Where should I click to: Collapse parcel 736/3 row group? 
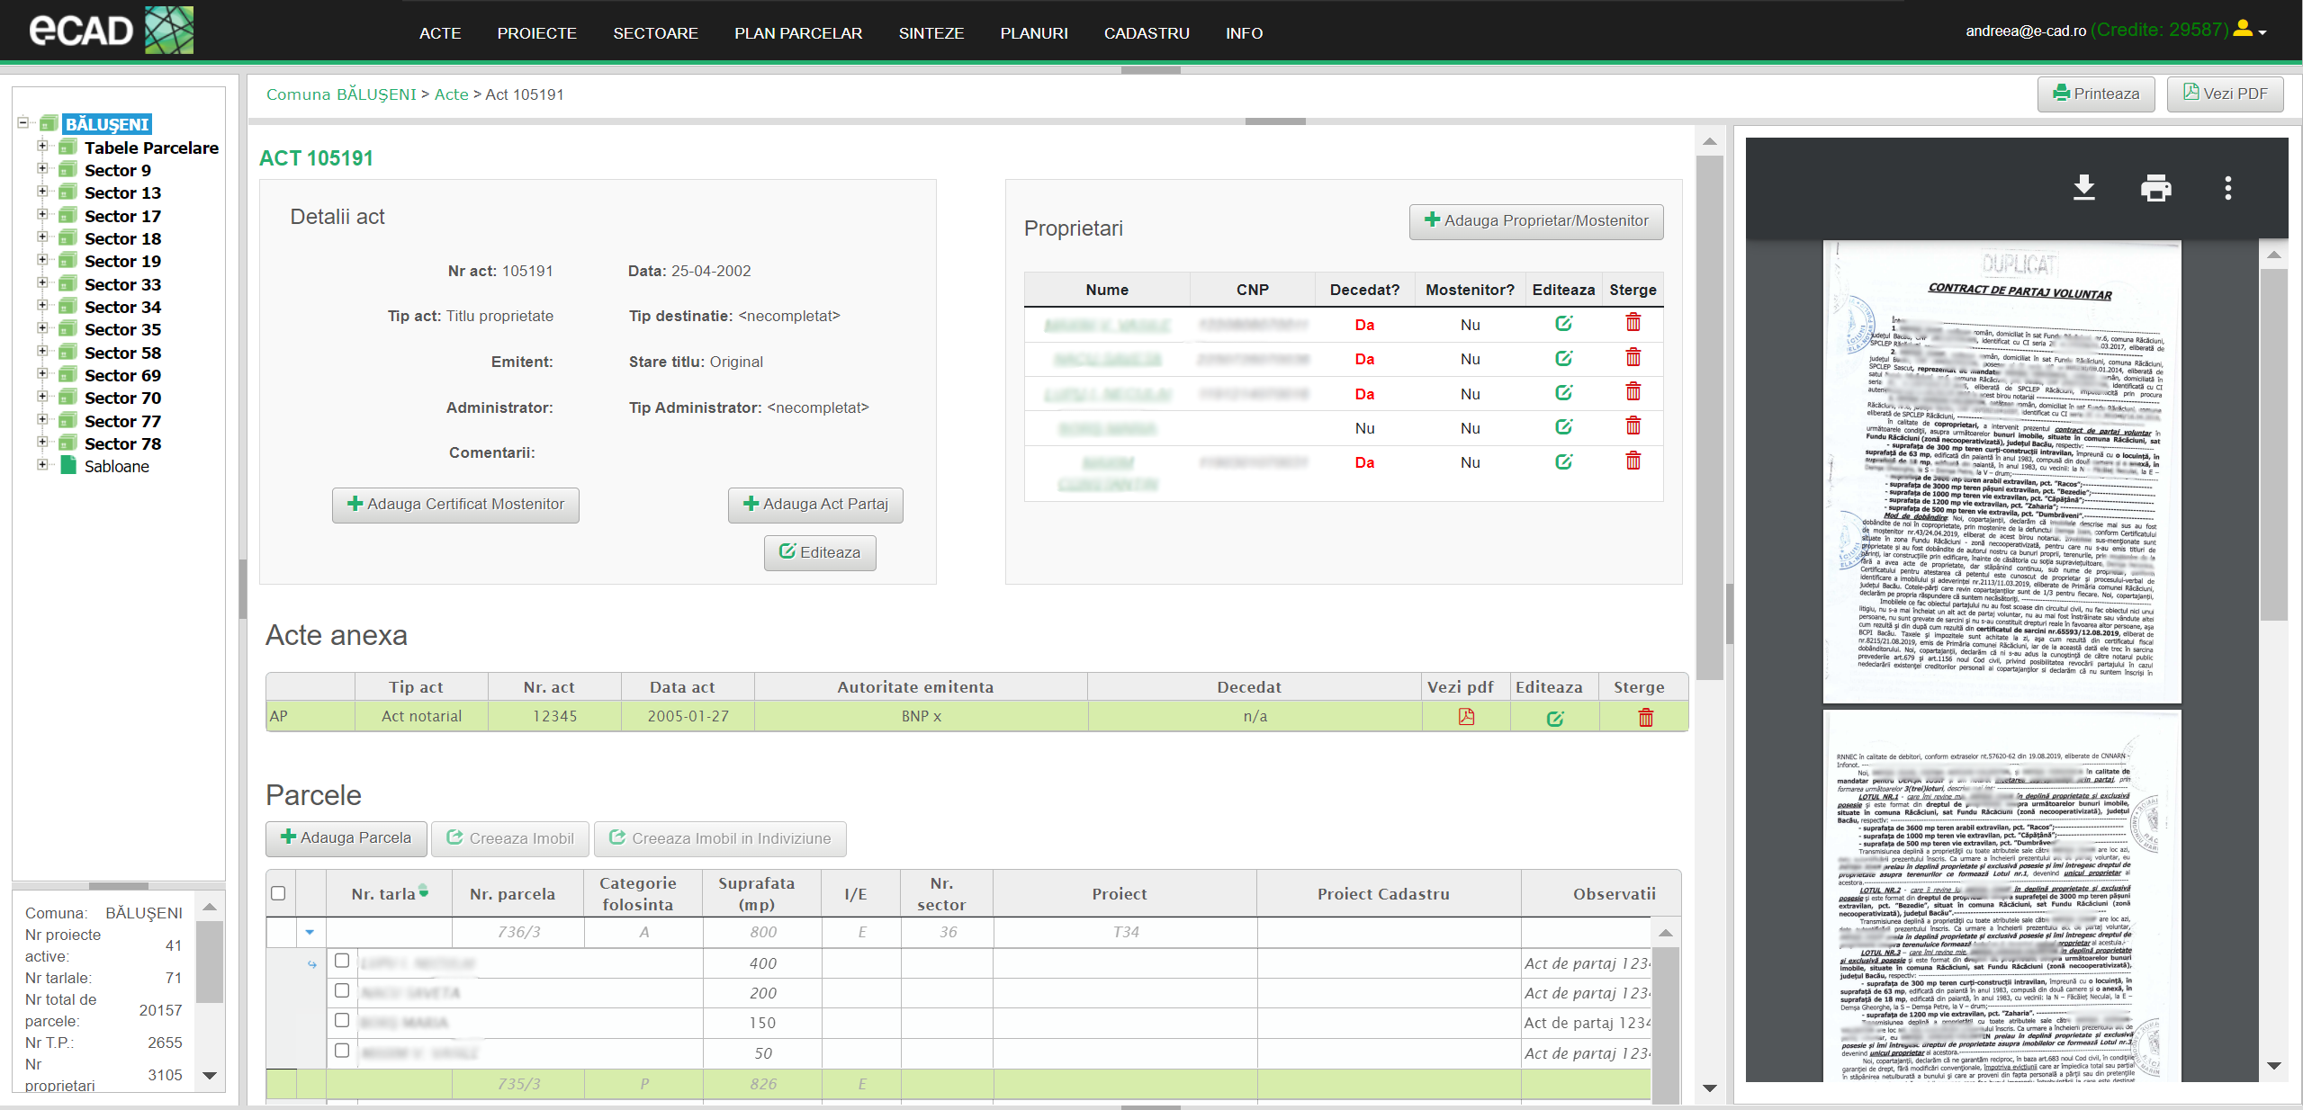[x=310, y=932]
